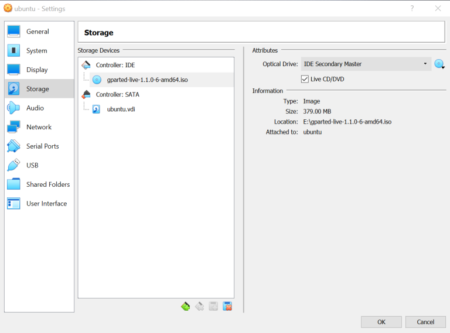This screenshot has width=450, height=333.
Task: Switch to the Network settings category
Action: [x=39, y=127]
